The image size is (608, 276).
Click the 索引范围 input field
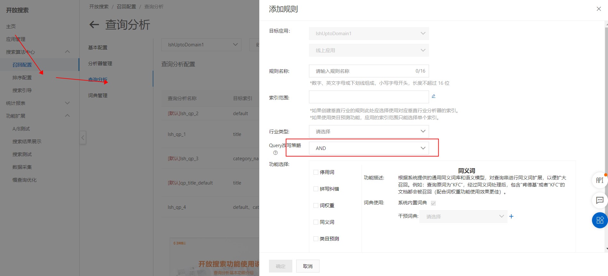pyautogui.click(x=369, y=97)
